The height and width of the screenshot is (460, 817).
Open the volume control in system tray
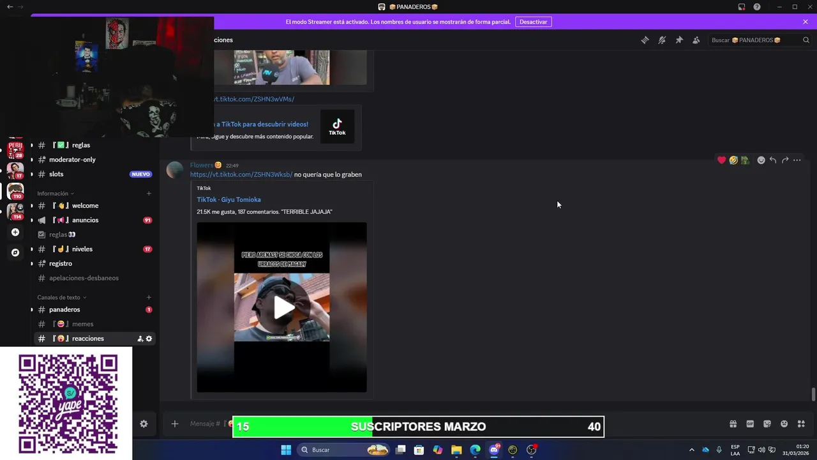click(x=761, y=450)
